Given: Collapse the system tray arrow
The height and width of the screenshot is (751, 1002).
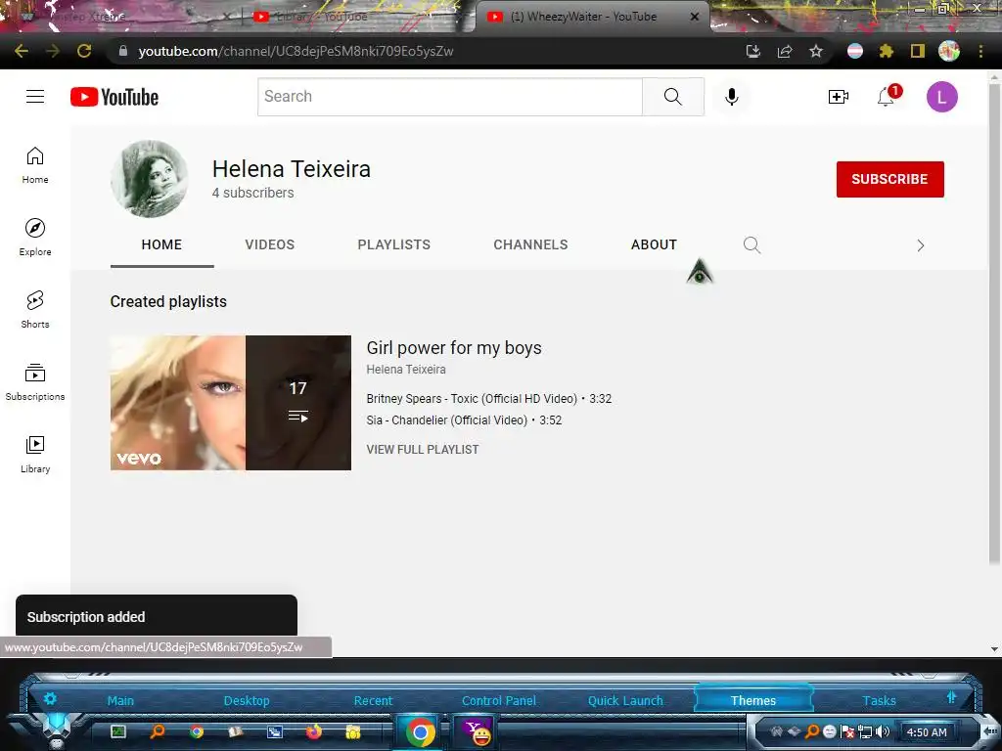Looking at the screenshot, I should [x=990, y=731].
